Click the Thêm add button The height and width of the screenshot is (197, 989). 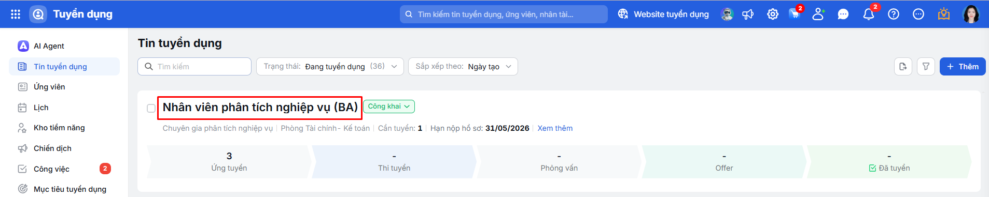click(x=963, y=66)
